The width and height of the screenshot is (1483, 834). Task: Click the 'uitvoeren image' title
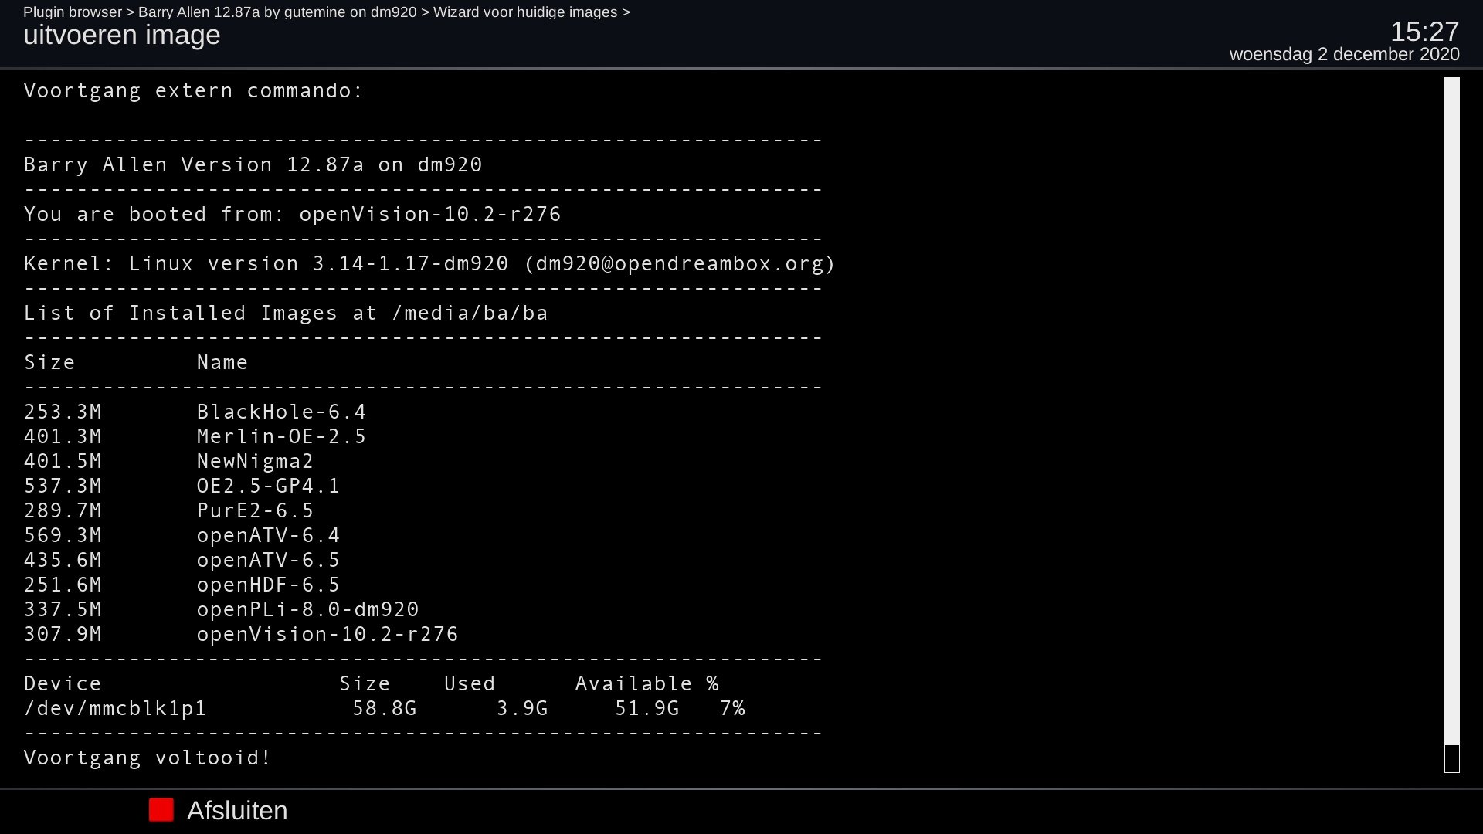[122, 36]
